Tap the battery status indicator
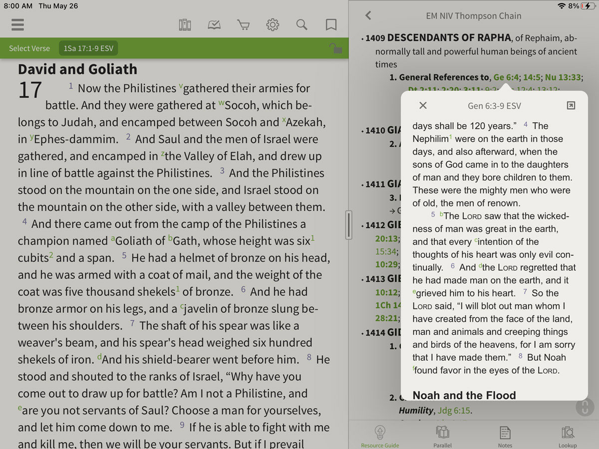Image resolution: width=599 pixels, height=449 pixels. [587, 5]
